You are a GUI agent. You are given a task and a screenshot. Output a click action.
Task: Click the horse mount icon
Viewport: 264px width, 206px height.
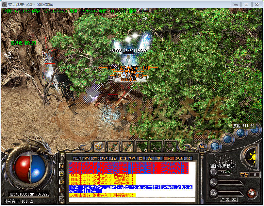[x=150, y=159]
